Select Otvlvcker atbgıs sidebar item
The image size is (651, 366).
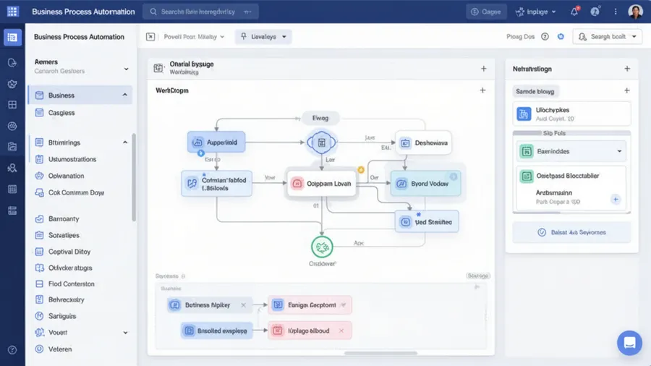click(70, 268)
